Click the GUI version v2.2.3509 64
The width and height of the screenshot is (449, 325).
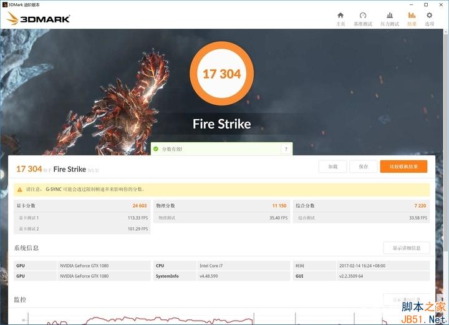click(350, 276)
